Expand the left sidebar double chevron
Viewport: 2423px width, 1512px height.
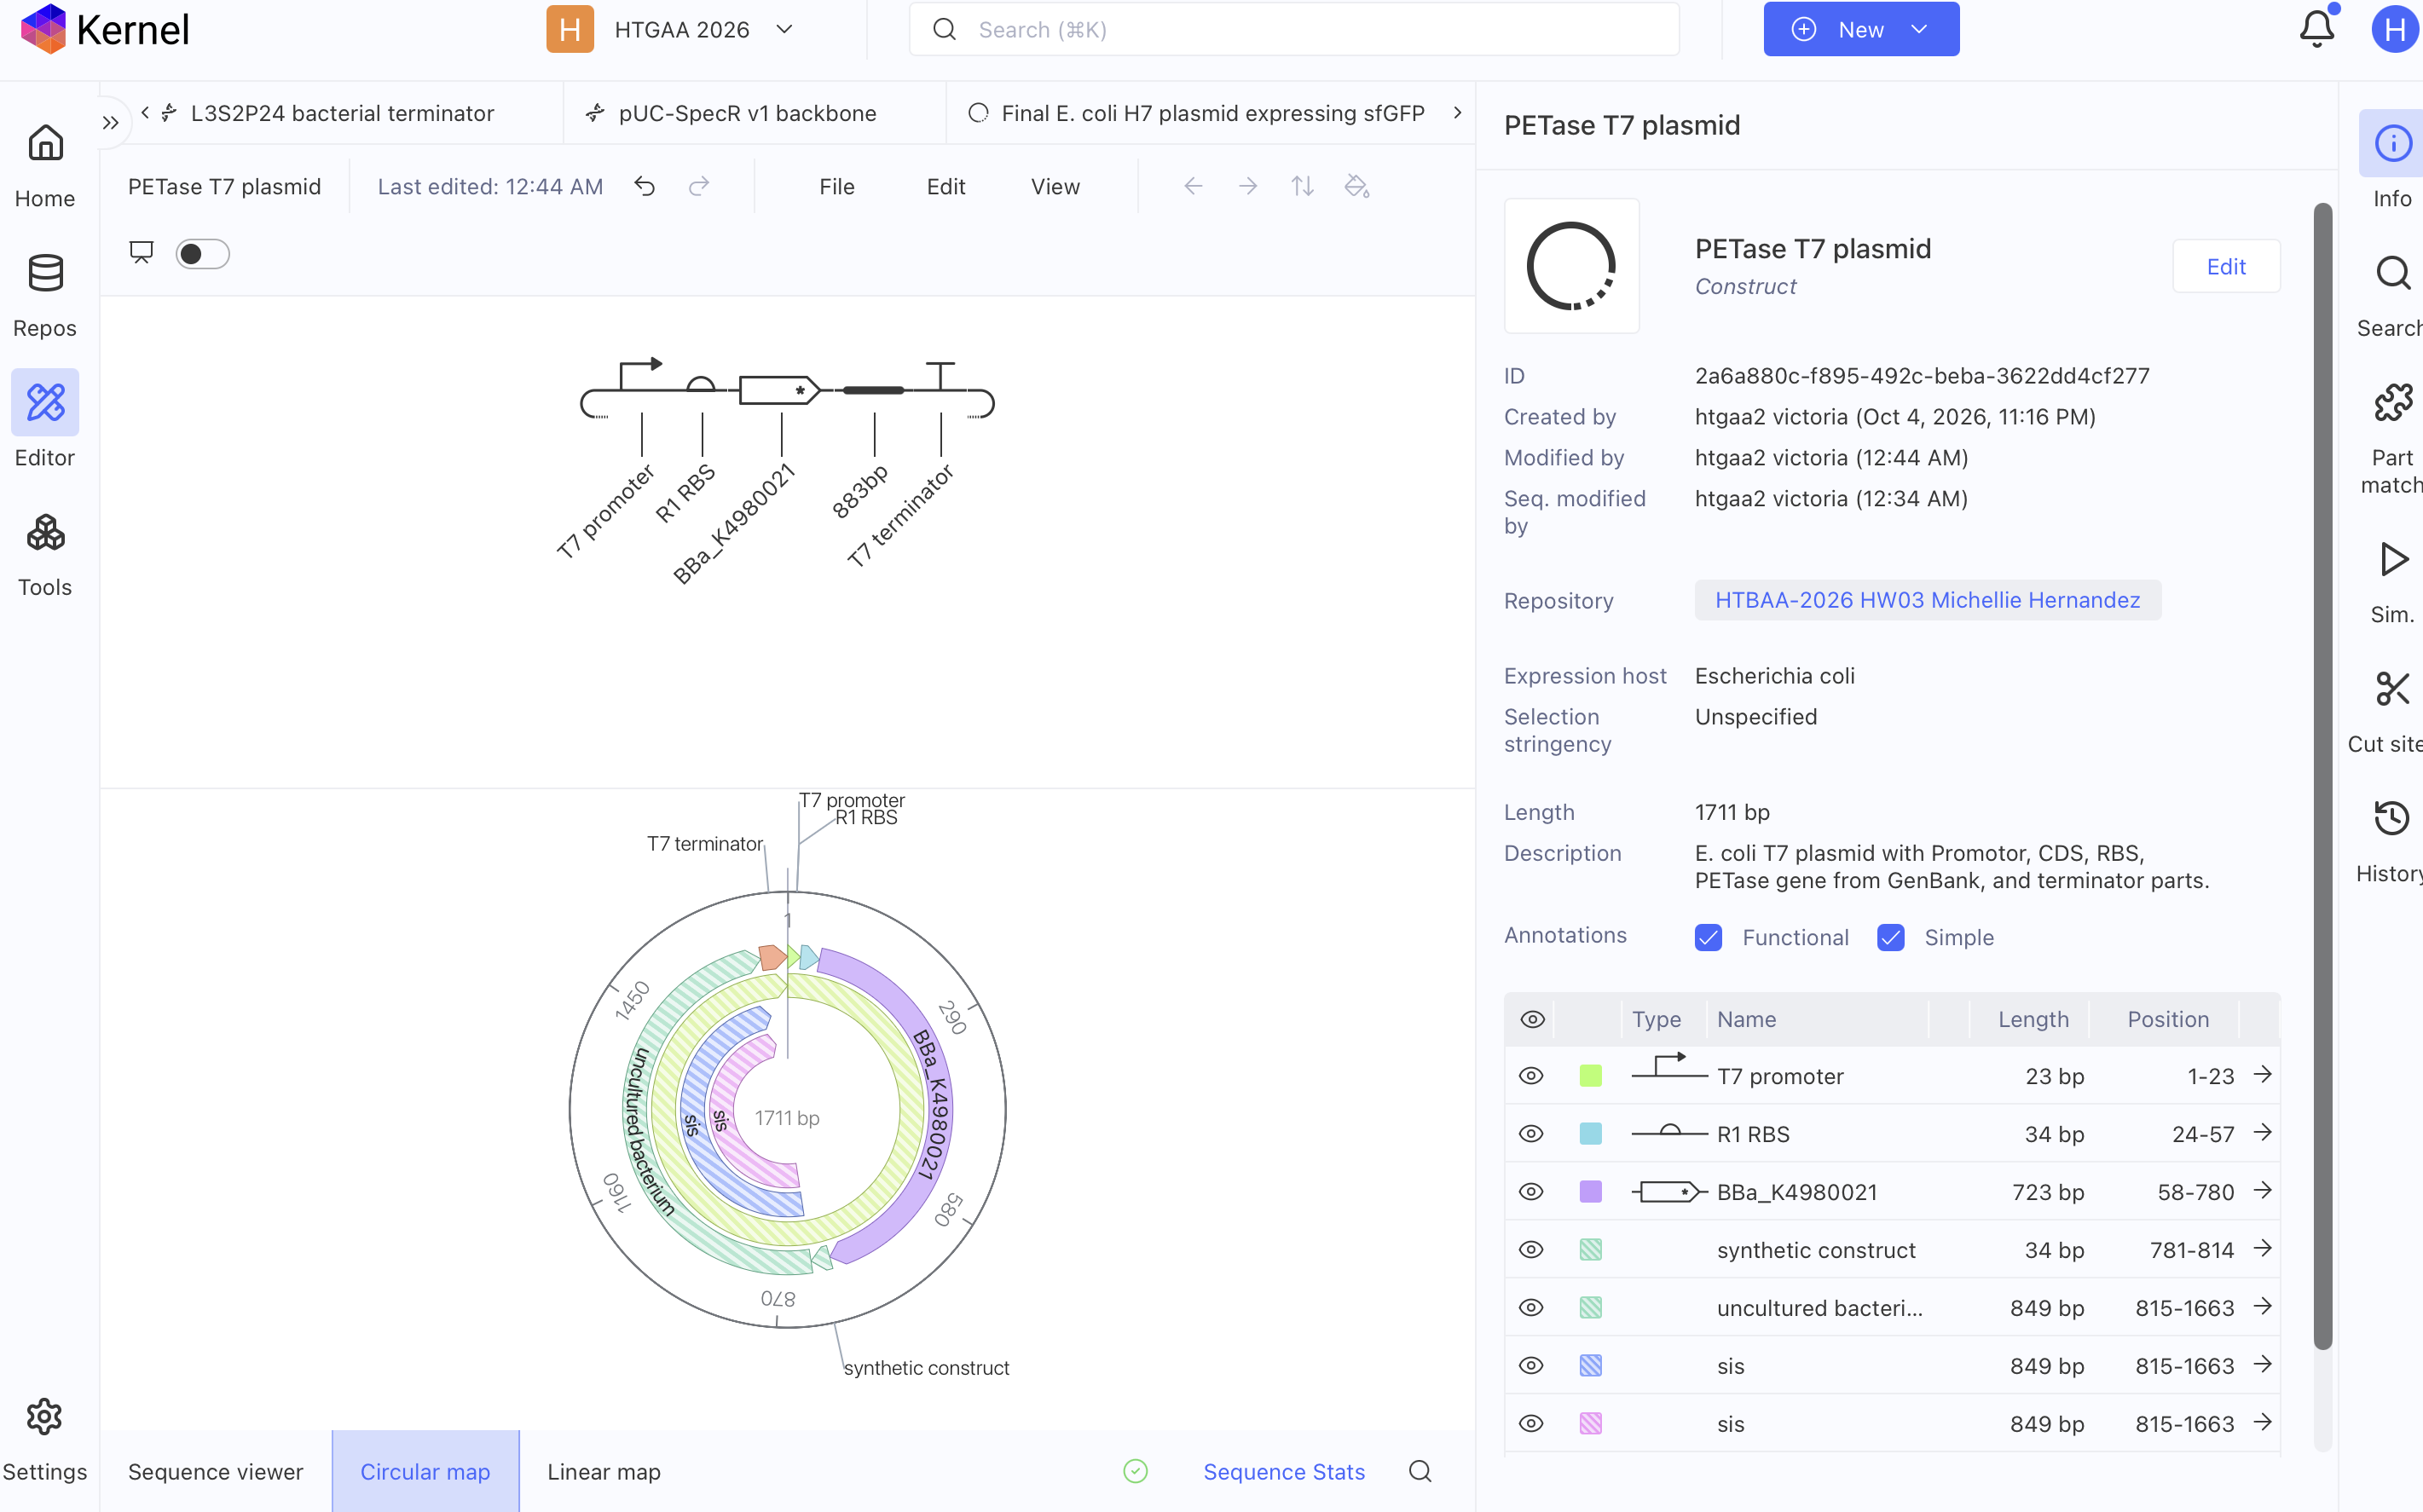[111, 123]
